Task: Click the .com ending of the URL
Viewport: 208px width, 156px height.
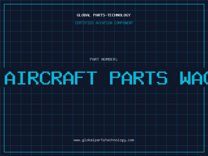Action: pos(130,140)
